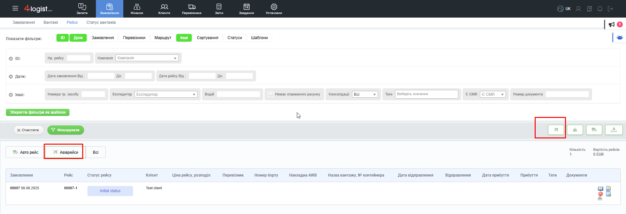
Task: Remove the ID filter row
Action: pyautogui.click(x=11, y=59)
